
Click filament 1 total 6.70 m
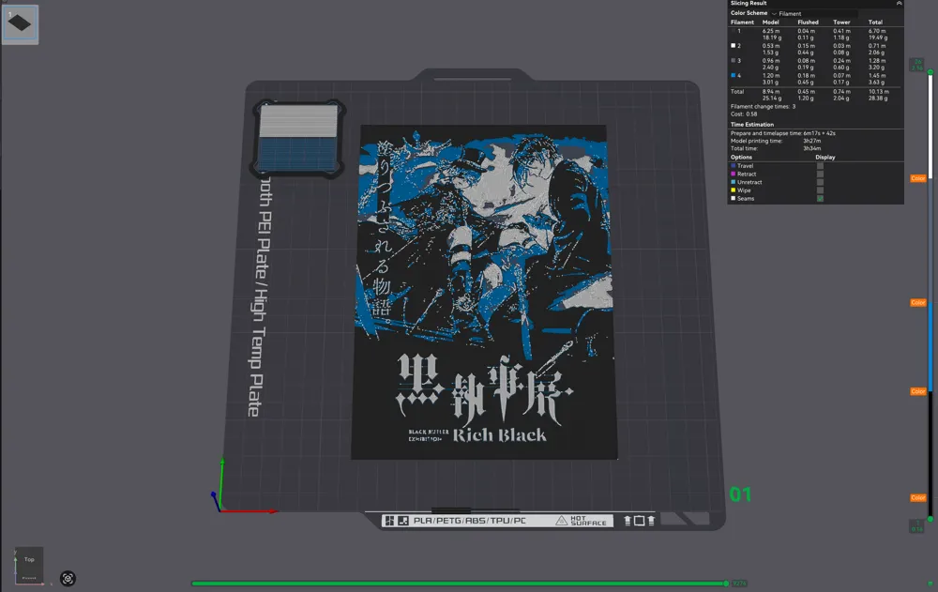(876, 31)
